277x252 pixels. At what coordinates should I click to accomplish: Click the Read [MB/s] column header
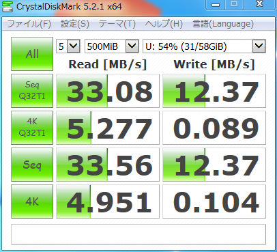[108, 64]
